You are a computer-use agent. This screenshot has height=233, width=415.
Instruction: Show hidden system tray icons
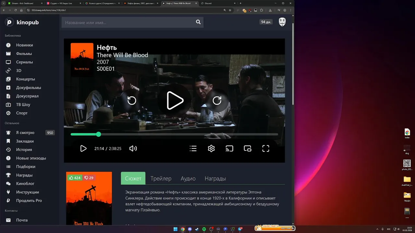point(377,229)
